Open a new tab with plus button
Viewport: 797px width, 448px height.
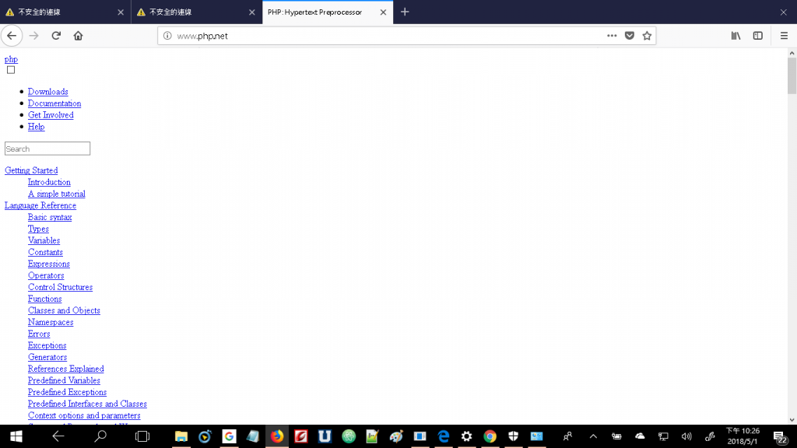pos(405,12)
